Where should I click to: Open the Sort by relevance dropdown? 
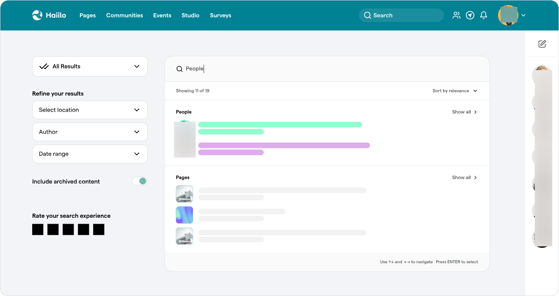pyautogui.click(x=455, y=91)
